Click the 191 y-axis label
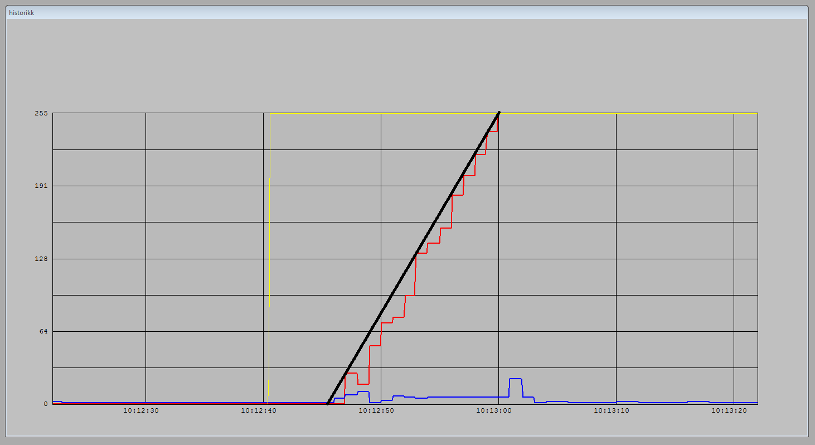 point(42,186)
